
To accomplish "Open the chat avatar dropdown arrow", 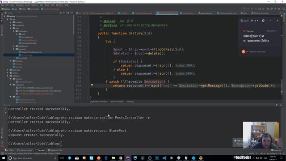I will 247,52.
